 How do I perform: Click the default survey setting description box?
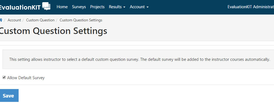(138, 59)
